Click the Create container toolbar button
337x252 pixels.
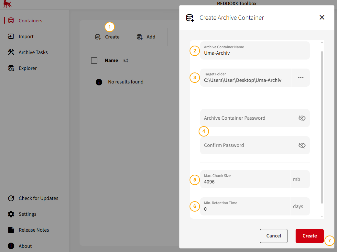[x=107, y=37]
